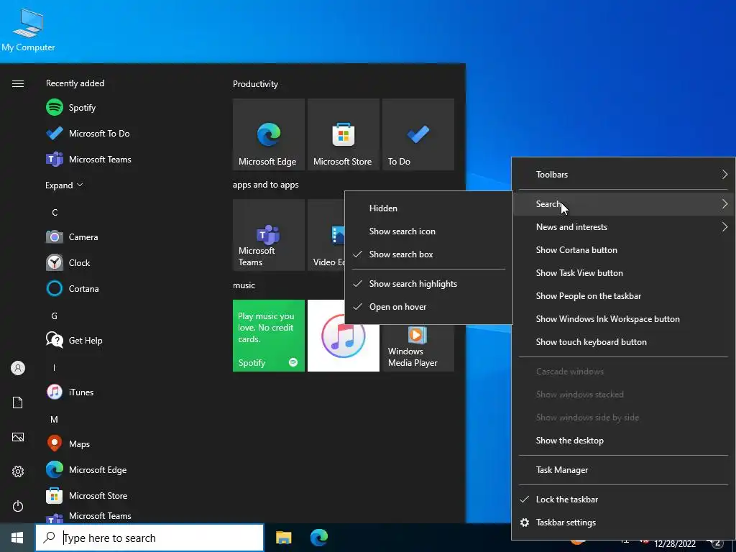Viewport: 736px width, 552px height.
Task: Toggle Show Windows Ink Workspace button
Action: [624, 318]
